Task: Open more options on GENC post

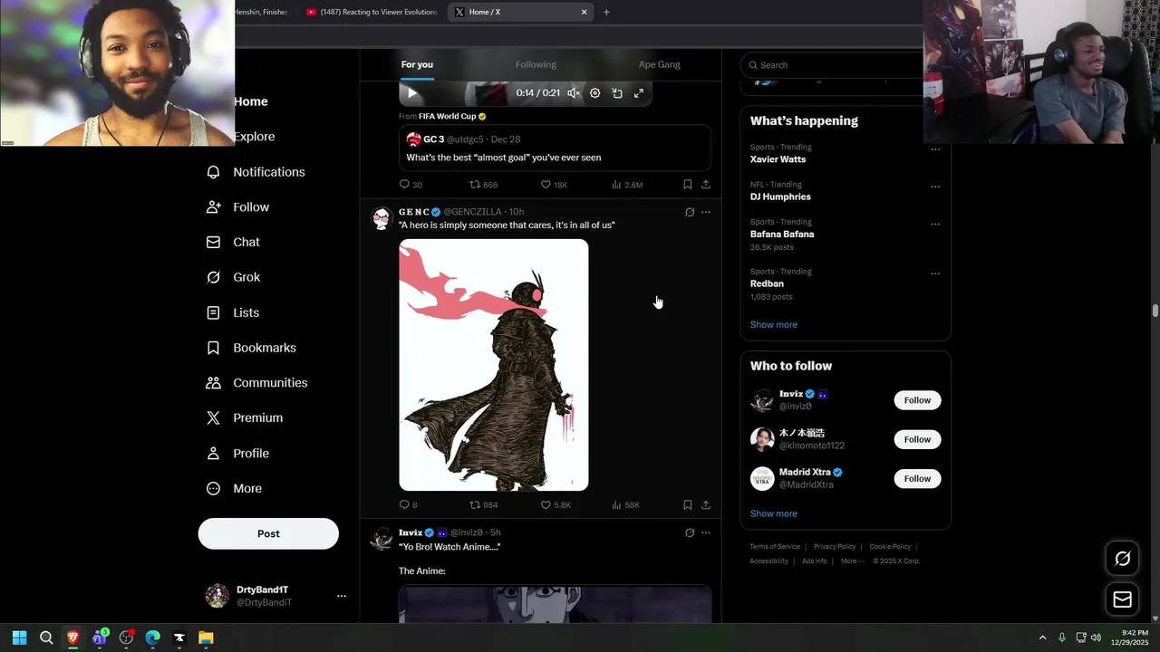Action: [x=706, y=212]
